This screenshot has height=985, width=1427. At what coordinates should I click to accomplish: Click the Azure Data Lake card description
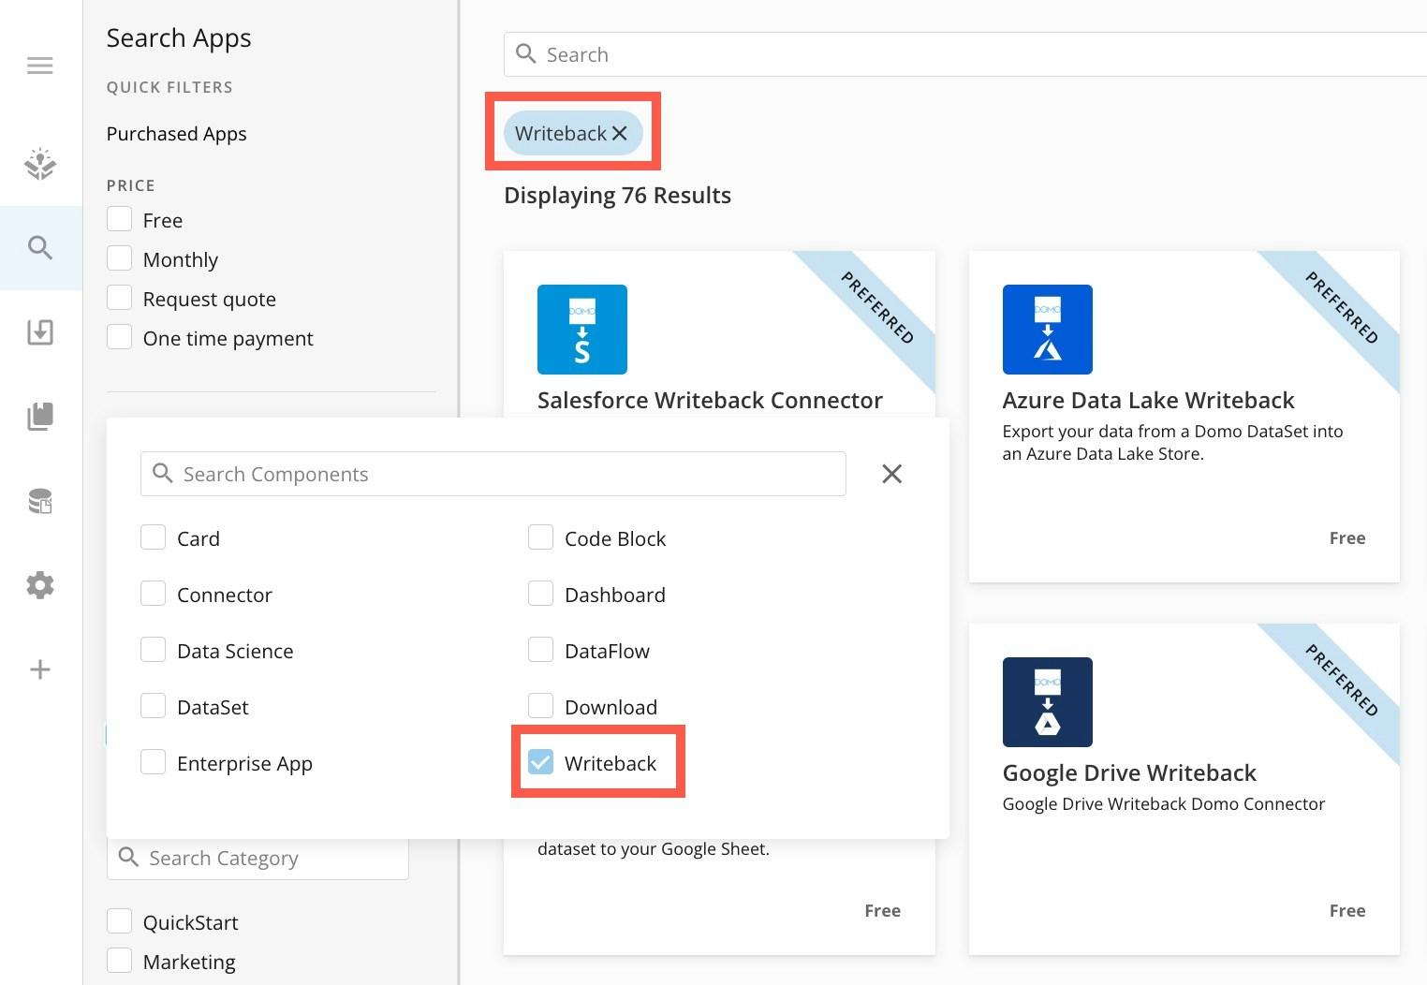[x=1172, y=443]
